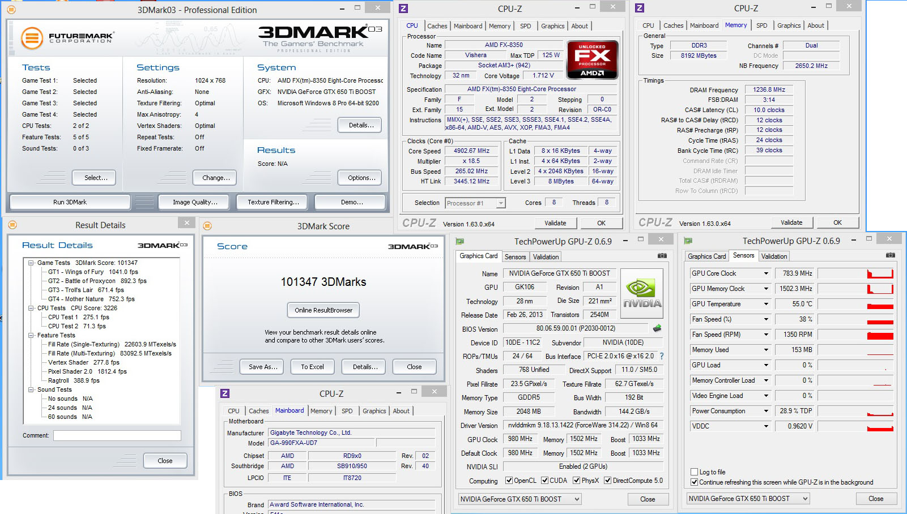Open Graphics tab in CPU-Z Mainboard window

point(374,411)
